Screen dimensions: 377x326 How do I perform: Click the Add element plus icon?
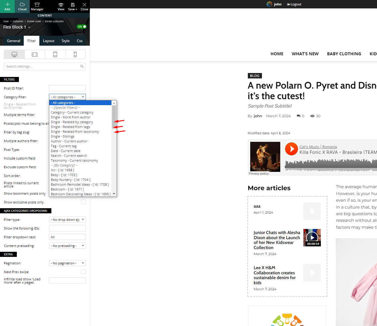pos(8,5)
